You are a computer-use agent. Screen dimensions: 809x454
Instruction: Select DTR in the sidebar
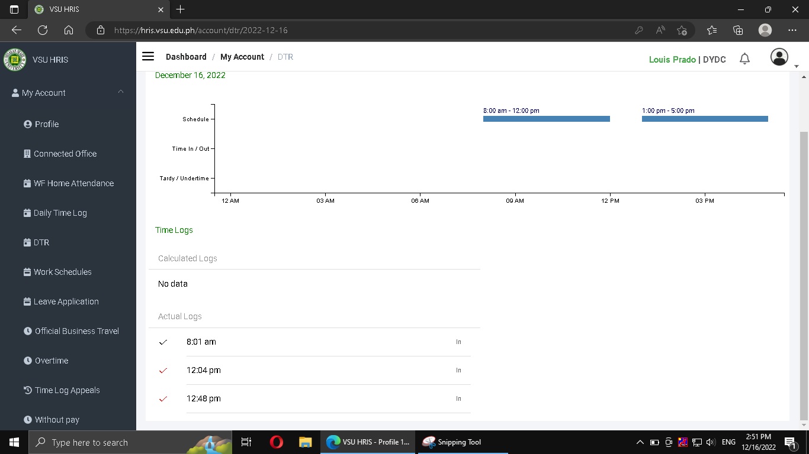click(41, 242)
